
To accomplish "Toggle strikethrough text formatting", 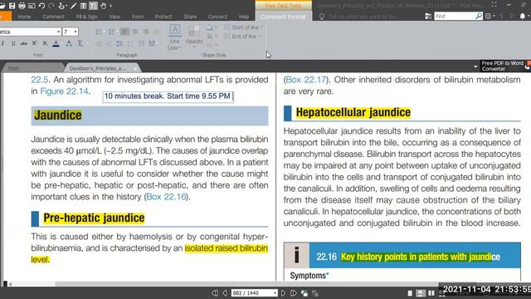I will 24,43.
